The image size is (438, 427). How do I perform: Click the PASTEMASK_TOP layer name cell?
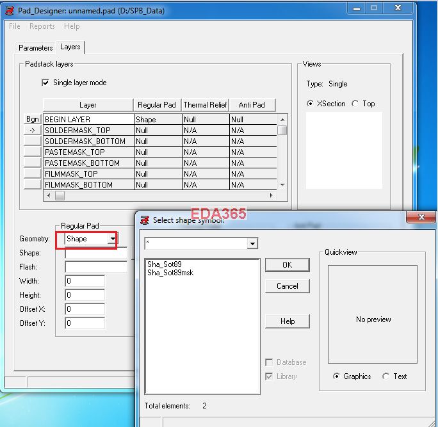click(88, 152)
